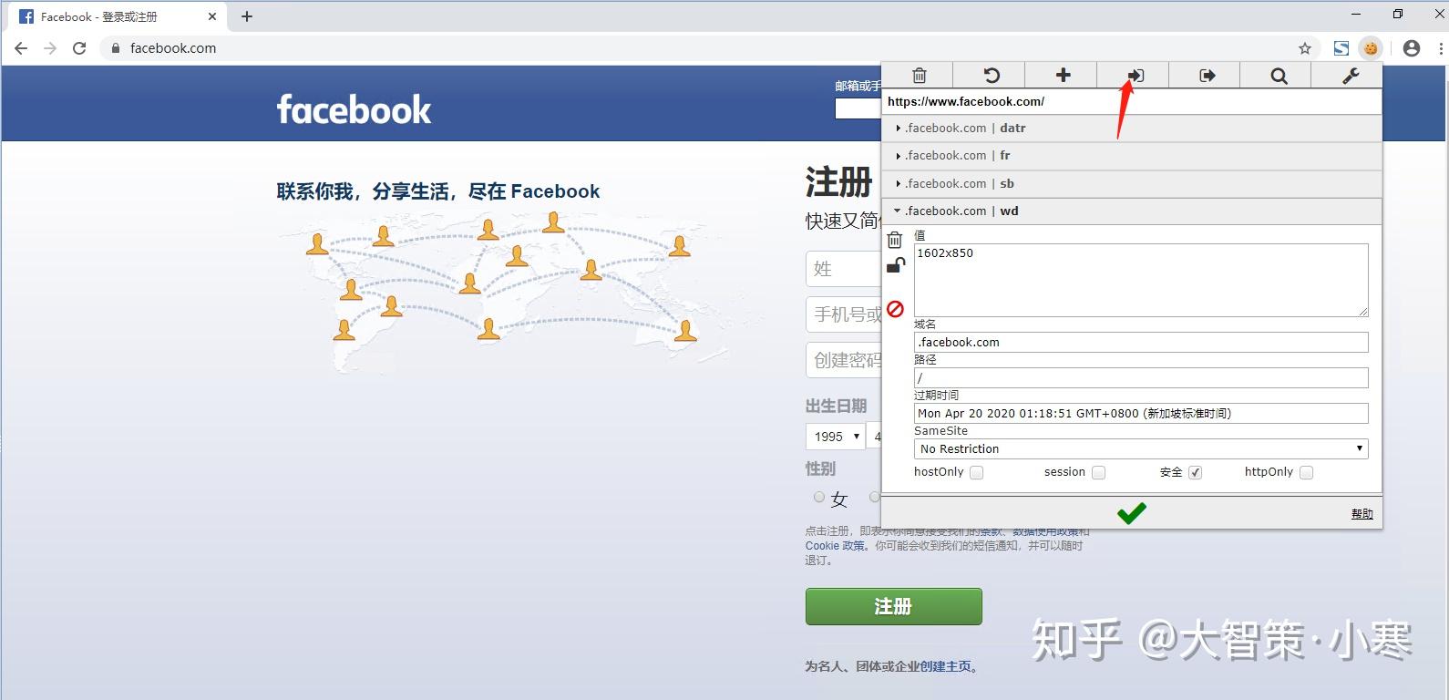Click the reset/undo arrow icon in the cookie toolbar
Viewport: 1449px width, 700px height.
coord(991,76)
